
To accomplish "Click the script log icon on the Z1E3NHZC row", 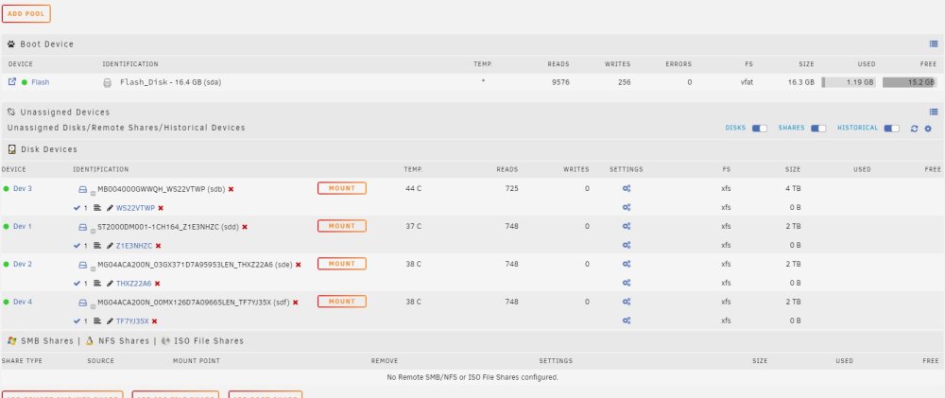I will [x=97, y=246].
